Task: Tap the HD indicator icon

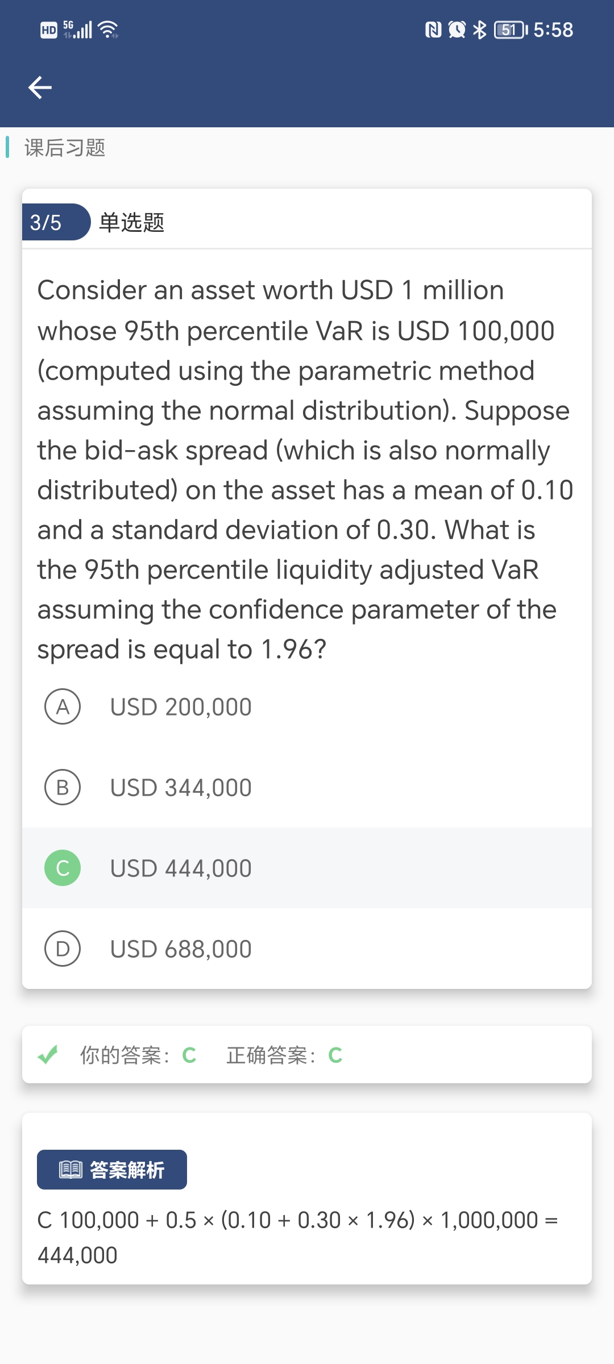Action: coord(49,30)
